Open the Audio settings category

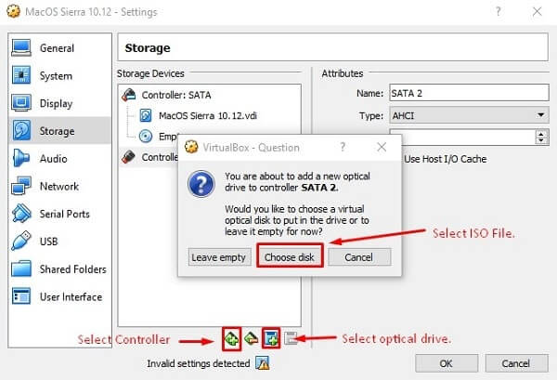59,159
